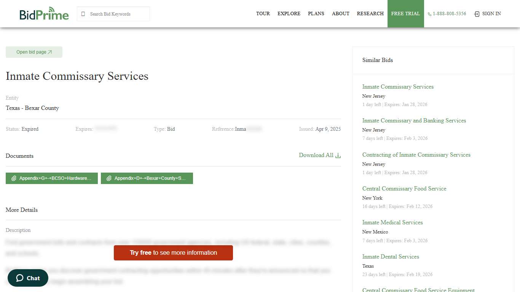
Task: Click the Try free to see more information button
Action: click(x=173, y=253)
